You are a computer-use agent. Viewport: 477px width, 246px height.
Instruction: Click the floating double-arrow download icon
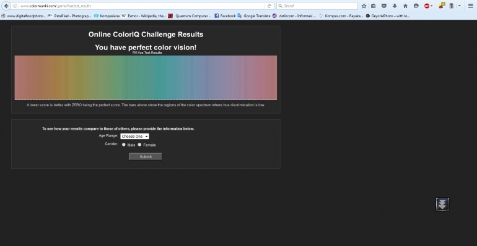click(442, 204)
